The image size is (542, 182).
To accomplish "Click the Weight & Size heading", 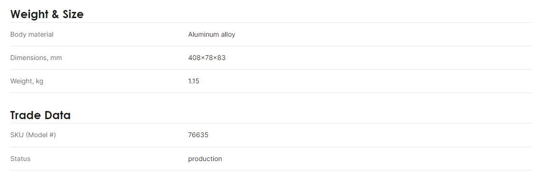I will tap(47, 14).
